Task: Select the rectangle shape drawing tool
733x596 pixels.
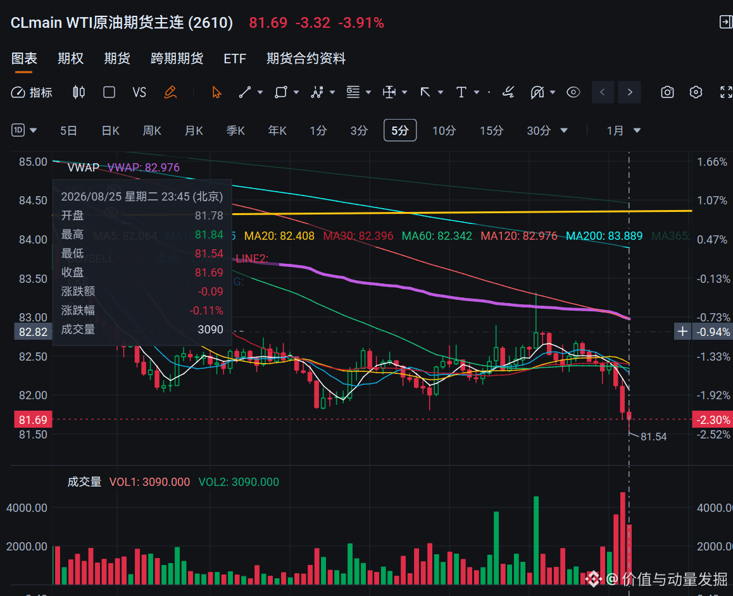Action: click(281, 92)
